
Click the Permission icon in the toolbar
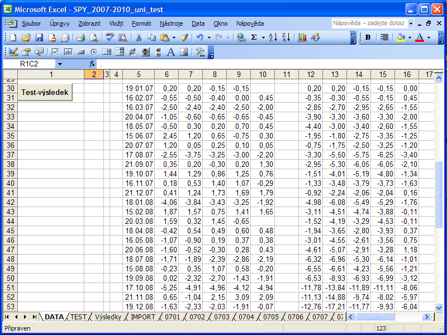(x=52, y=37)
